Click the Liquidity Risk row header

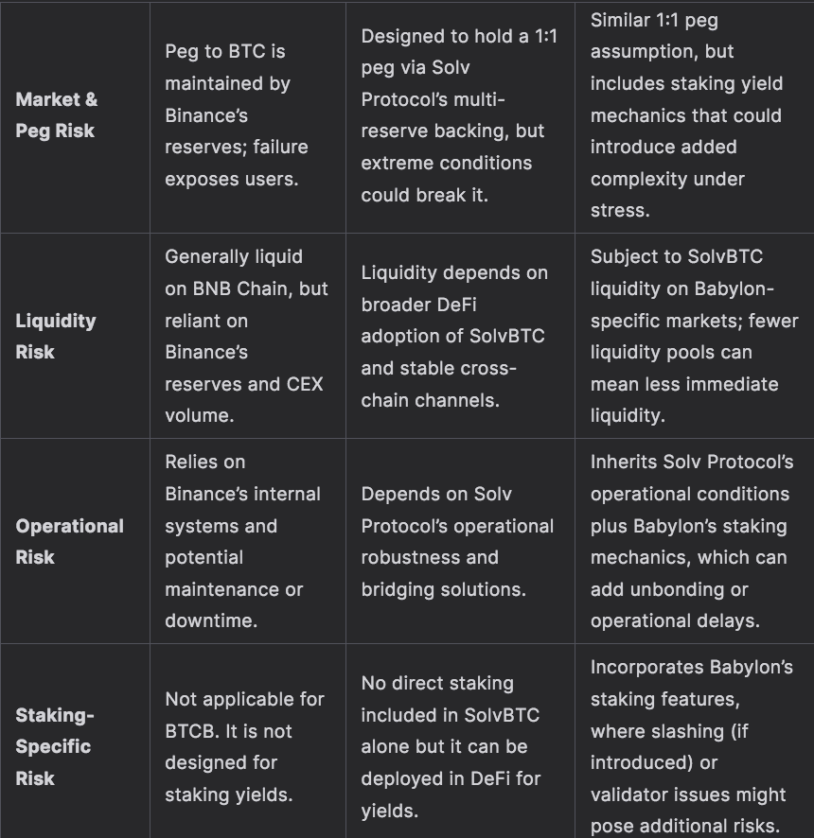pyautogui.click(x=56, y=336)
